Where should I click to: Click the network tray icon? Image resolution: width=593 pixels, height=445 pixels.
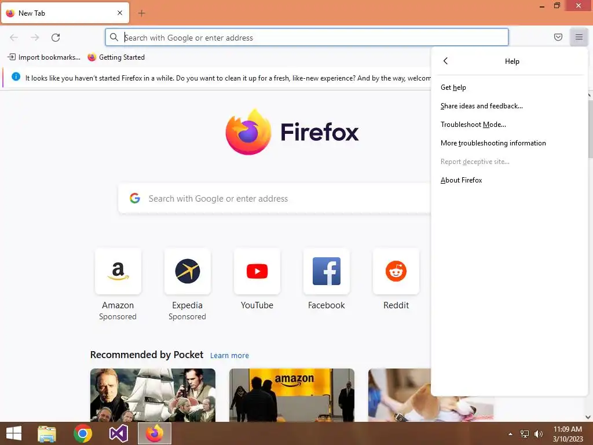click(525, 434)
